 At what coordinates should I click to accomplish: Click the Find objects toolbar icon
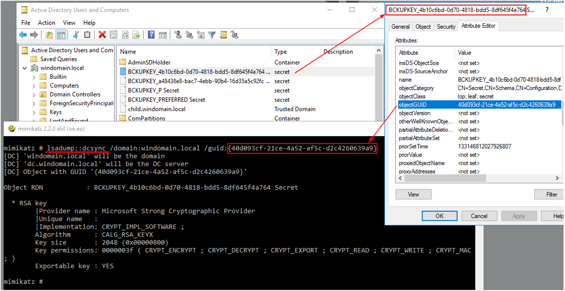[223, 35]
